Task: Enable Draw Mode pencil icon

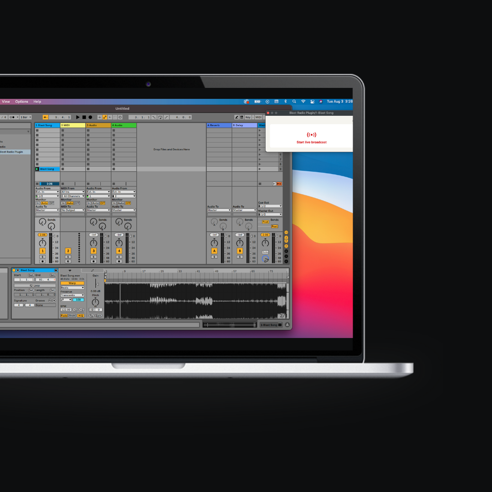Action: pos(236,117)
